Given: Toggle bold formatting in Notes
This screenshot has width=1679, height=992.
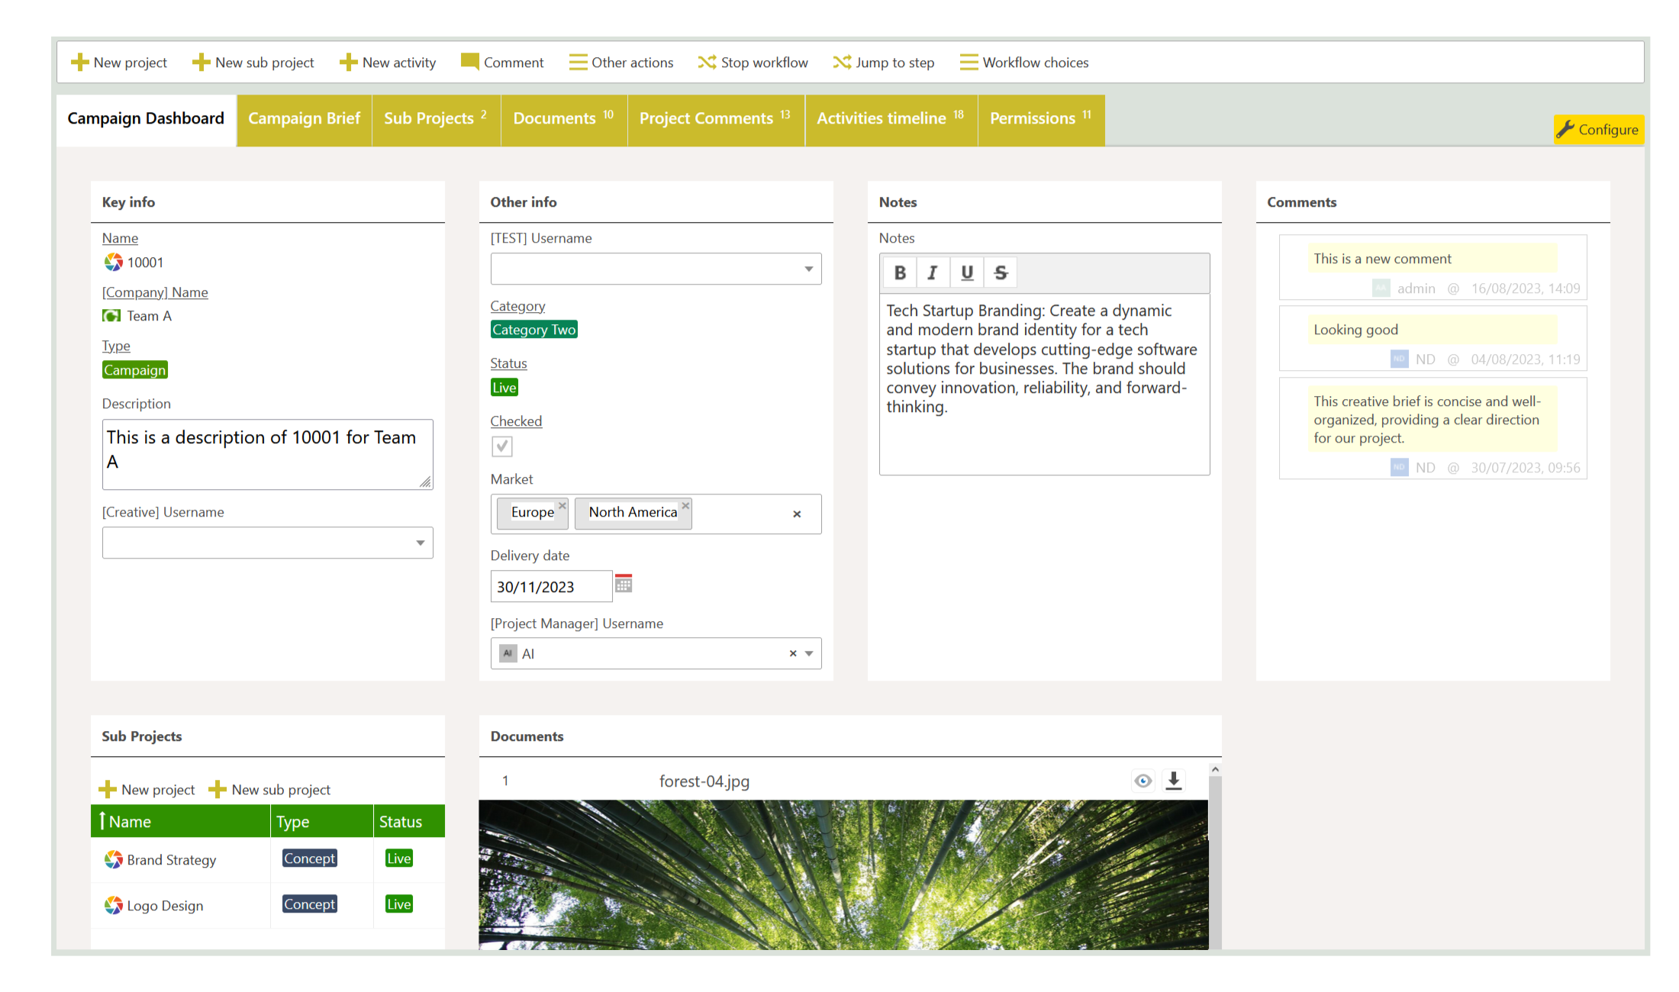Looking at the screenshot, I should [x=900, y=272].
